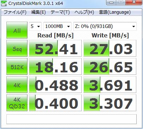Click the Read [MB/s] column header
Screen dimensions: 143x129
coord(55,35)
